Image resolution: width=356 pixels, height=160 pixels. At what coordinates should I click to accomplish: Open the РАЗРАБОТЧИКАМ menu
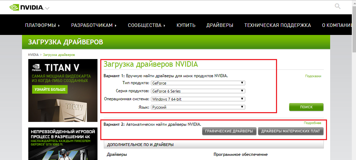pyautogui.click(x=94, y=25)
